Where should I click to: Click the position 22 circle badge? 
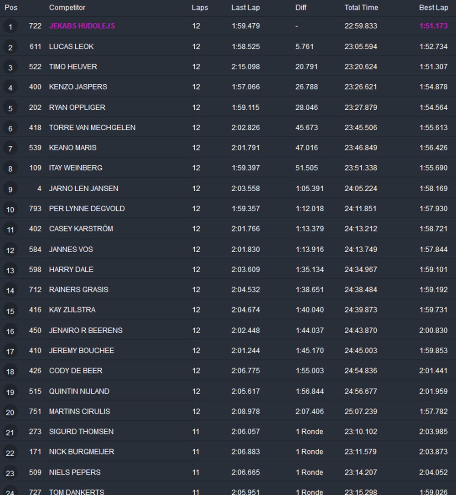pyautogui.click(x=10, y=453)
